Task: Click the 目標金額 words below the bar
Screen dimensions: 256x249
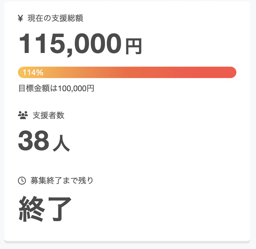Action: pyautogui.click(x=31, y=89)
